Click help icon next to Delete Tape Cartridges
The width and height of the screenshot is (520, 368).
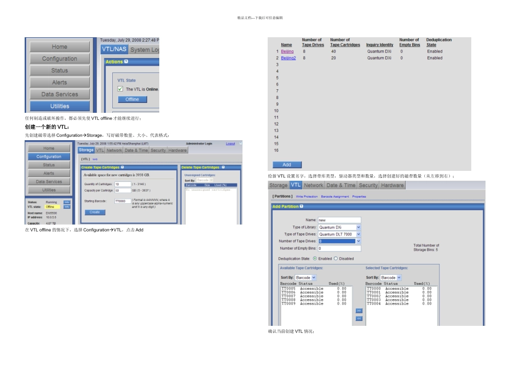[x=222, y=168]
